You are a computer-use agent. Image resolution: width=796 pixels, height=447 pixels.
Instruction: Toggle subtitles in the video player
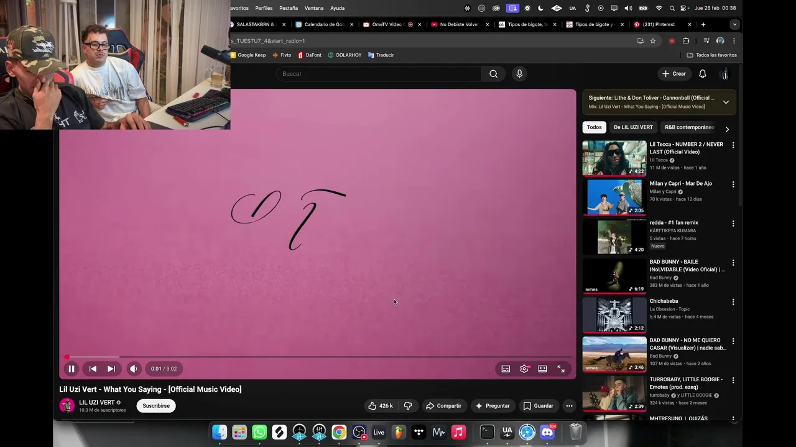506,369
